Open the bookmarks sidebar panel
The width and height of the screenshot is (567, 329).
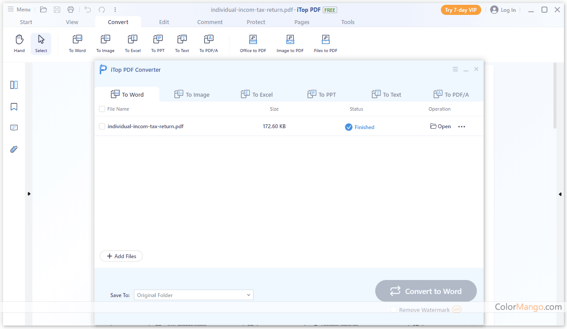pos(14,107)
